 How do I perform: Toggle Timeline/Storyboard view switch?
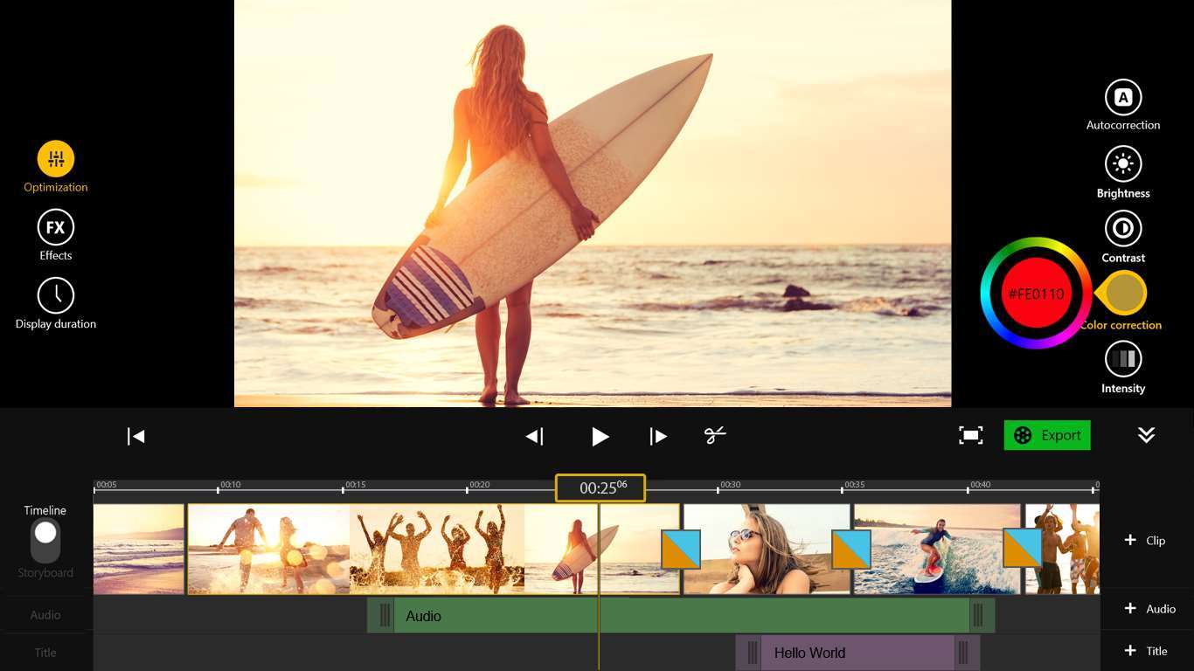[45, 541]
